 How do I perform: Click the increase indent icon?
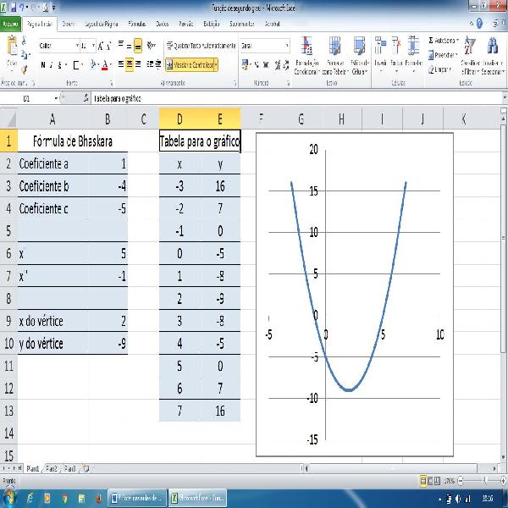(157, 64)
